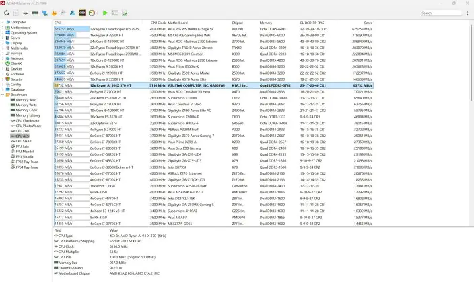
Task: Select CPU PhotoWorxx benchmark
Action: 28,126
